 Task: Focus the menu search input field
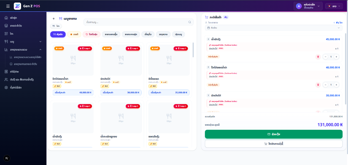pyautogui.click(x=138, y=22)
